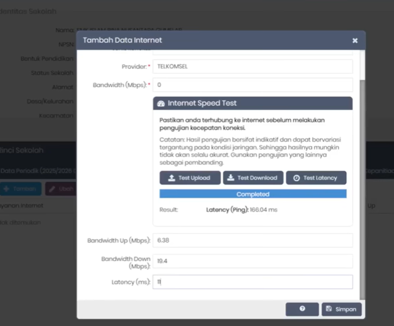Click the Tambah button behind the dialog

click(x=21, y=189)
